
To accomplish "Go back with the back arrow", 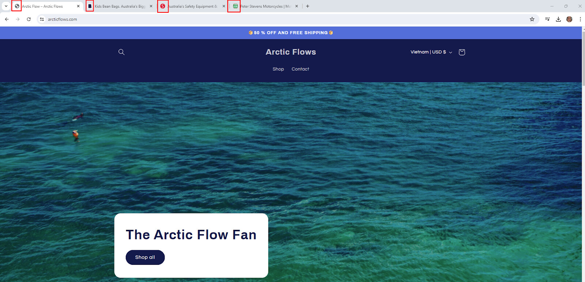I will 7,19.
